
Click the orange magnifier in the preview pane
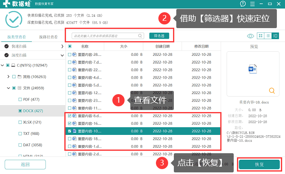pos(272,90)
